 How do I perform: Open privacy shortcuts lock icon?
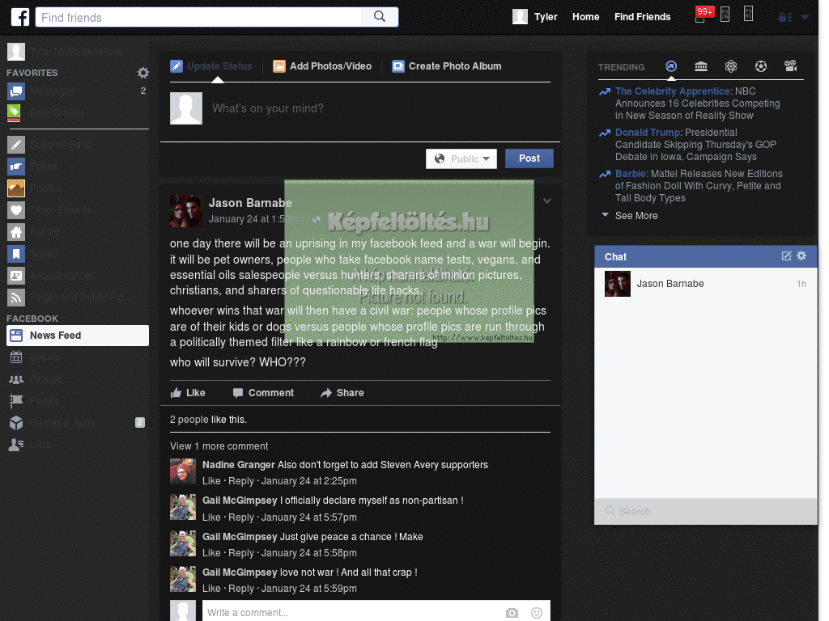pos(785,18)
